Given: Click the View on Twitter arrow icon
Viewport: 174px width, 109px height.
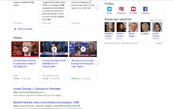Looking at the screenshot, I should [15, 29].
